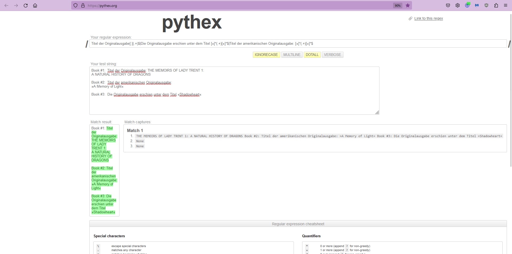512x254 pixels.
Task: Click the pythex.org address bar URL
Action: pos(102,6)
